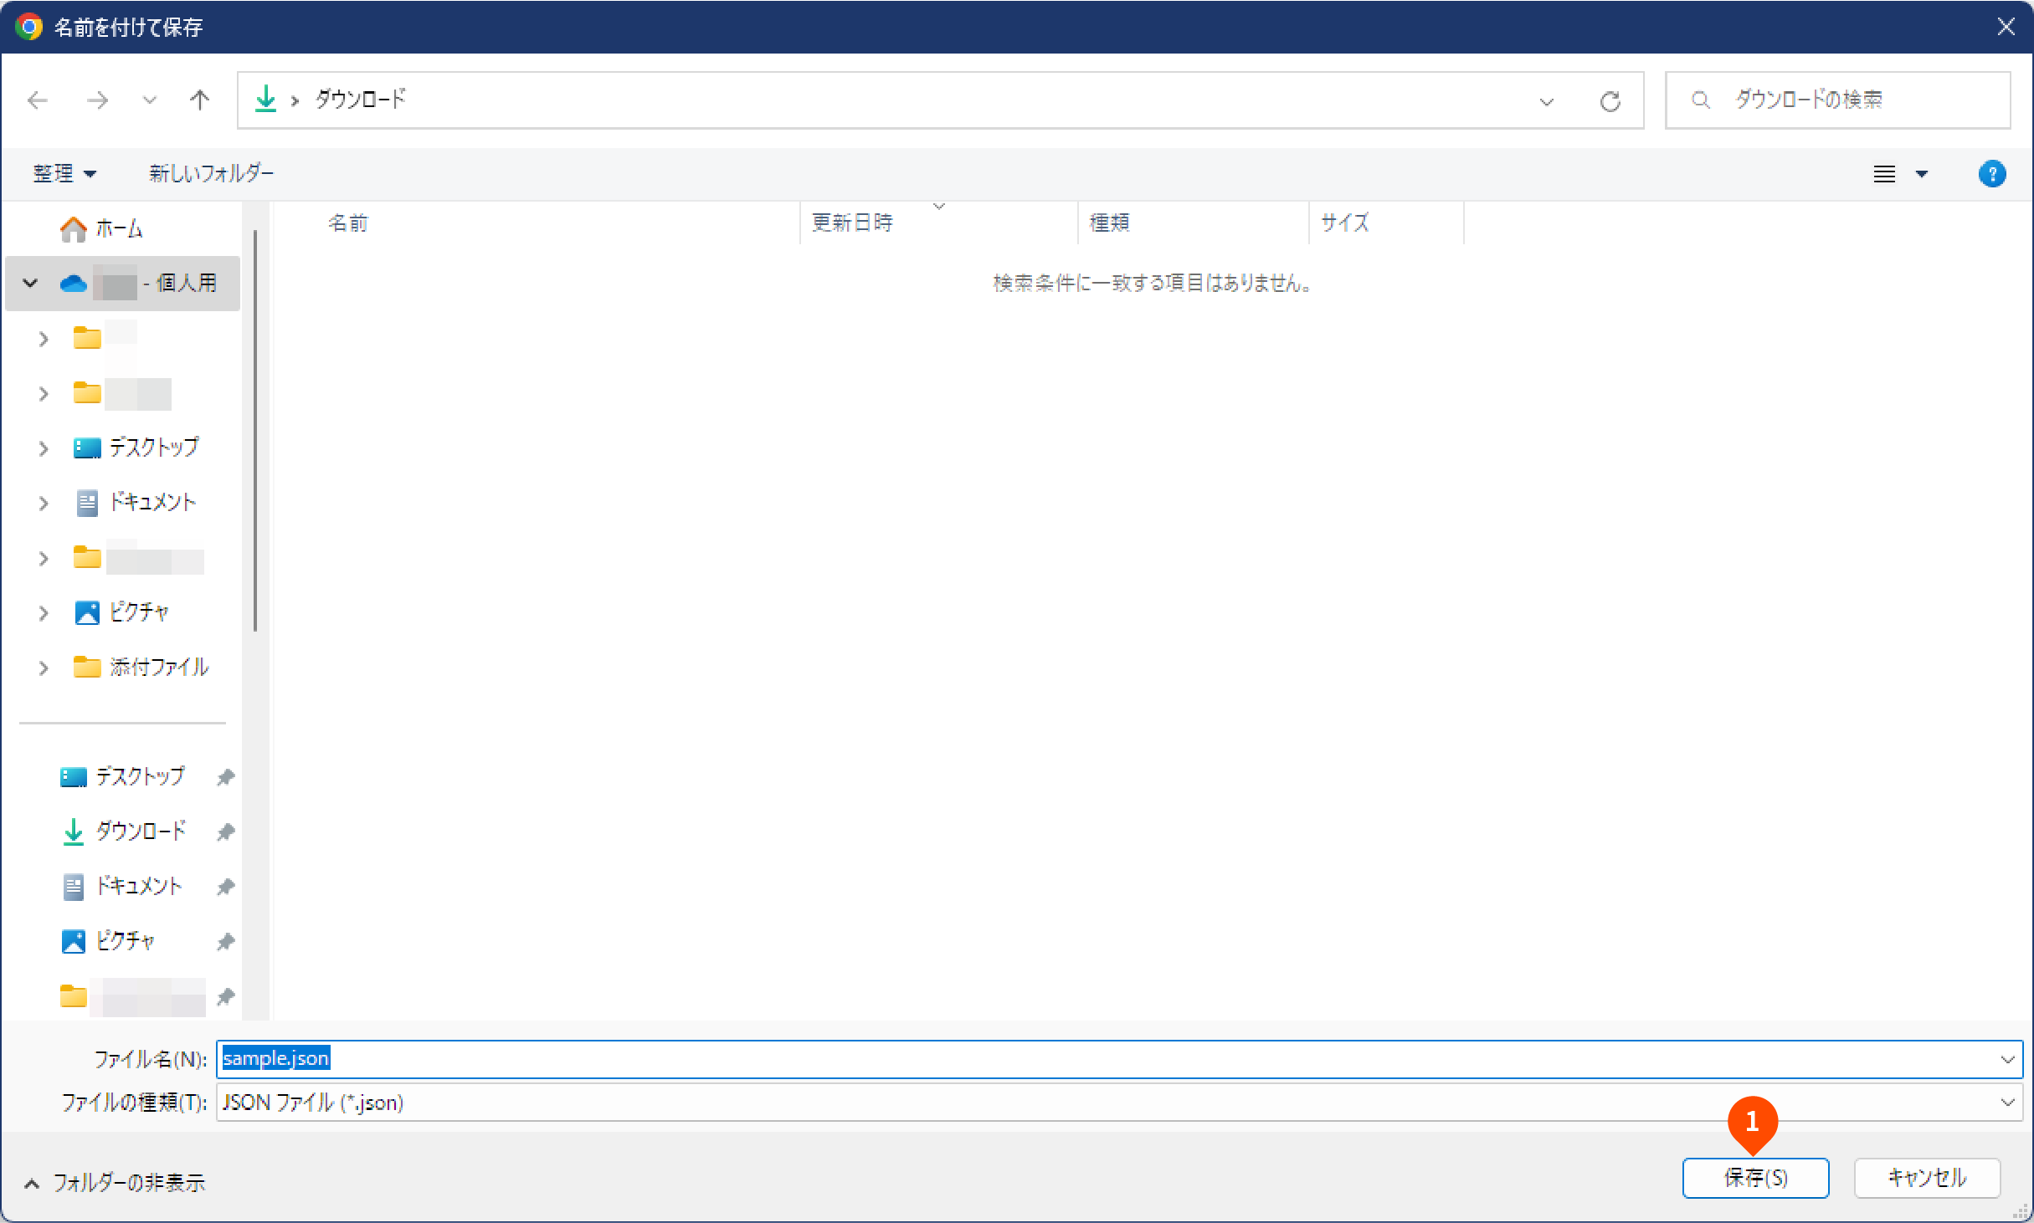
Task: Click the forward navigation arrow
Action: click(98, 100)
